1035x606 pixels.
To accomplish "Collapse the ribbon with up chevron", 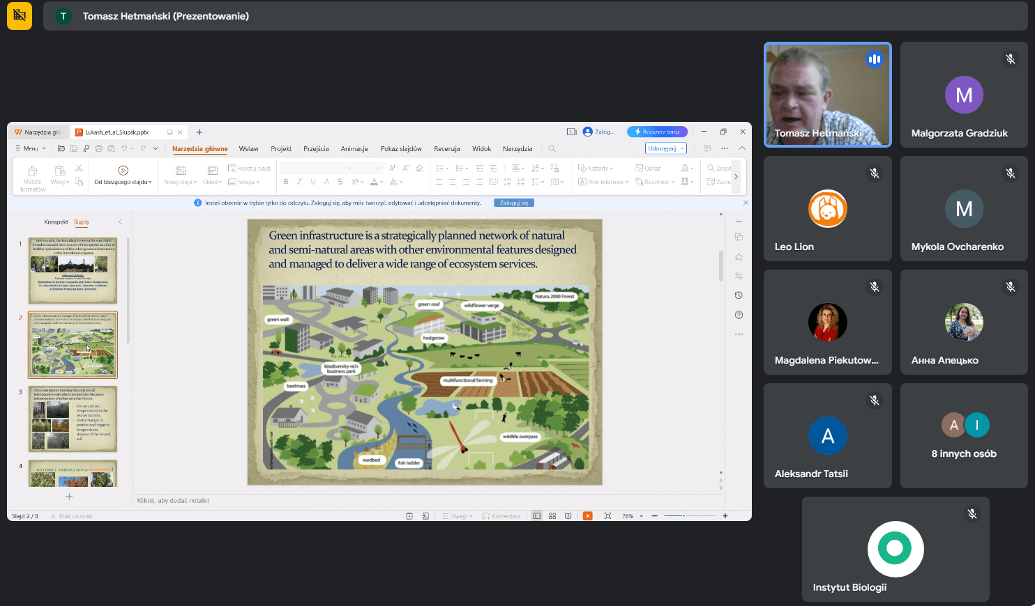I will (x=742, y=148).
